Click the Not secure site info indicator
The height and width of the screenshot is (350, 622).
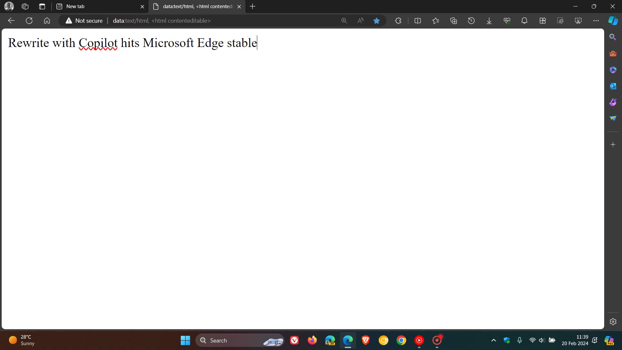coord(84,21)
